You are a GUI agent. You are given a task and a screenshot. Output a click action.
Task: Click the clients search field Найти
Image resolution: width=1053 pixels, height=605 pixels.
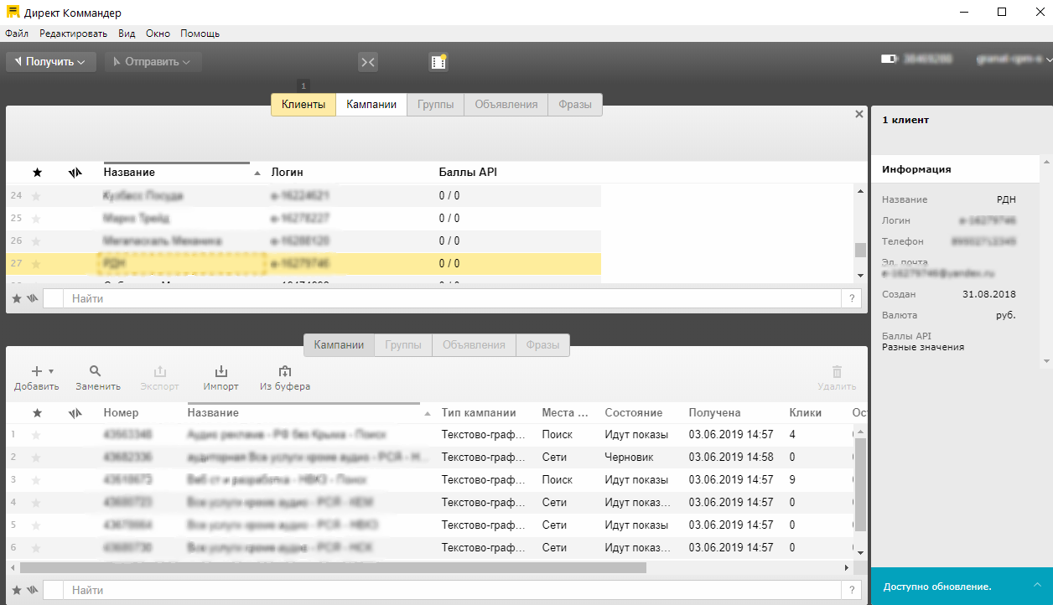tap(451, 298)
